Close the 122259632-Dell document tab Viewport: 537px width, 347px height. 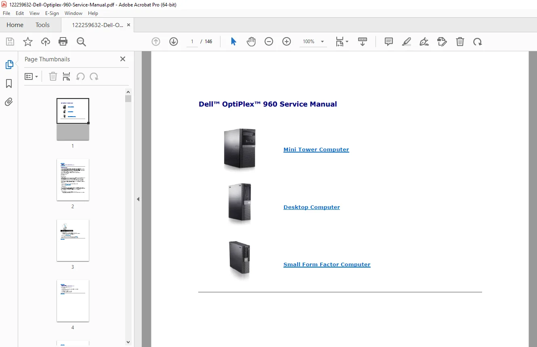click(x=128, y=25)
